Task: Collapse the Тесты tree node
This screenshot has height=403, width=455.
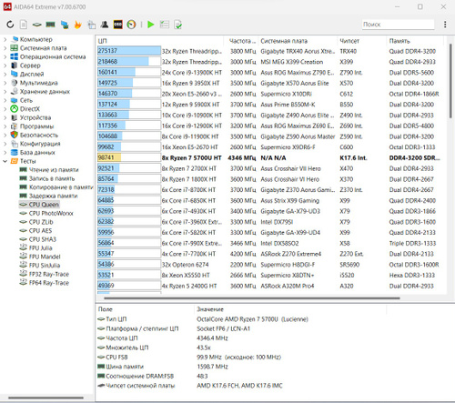Action: tap(5, 161)
